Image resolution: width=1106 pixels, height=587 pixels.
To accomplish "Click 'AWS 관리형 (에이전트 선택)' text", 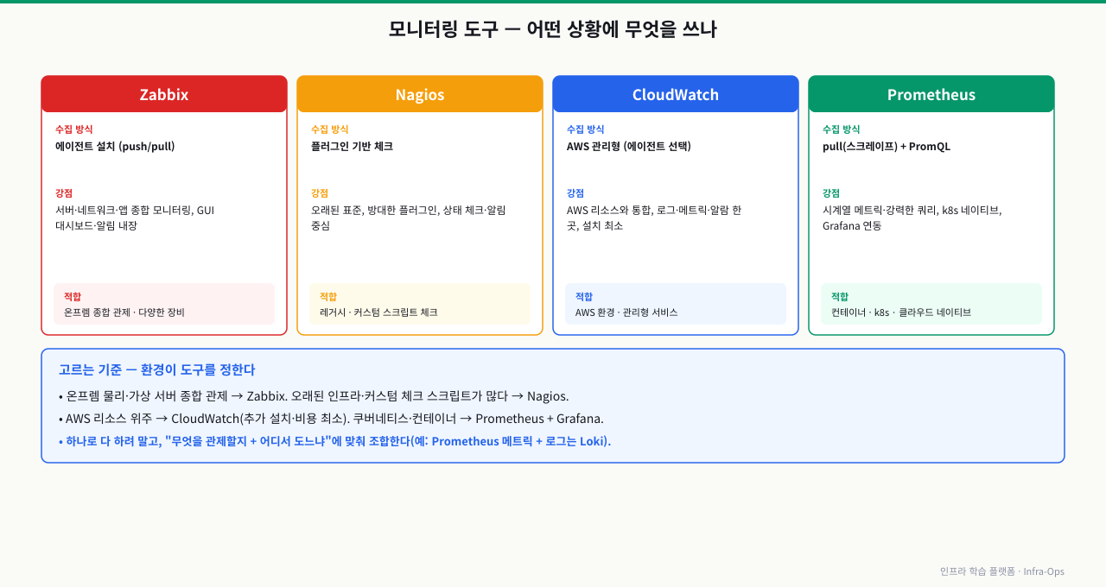I will pyautogui.click(x=629, y=147).
